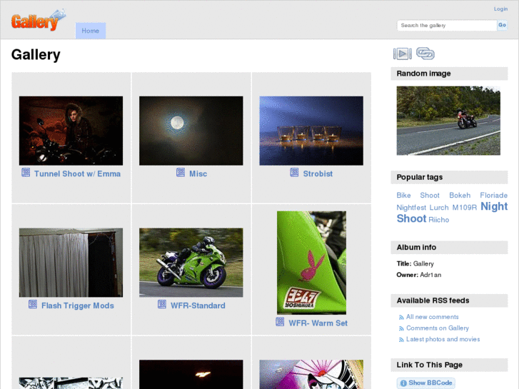519x389 pixels.
Task: Click the green fairing bunny sticker thumbnail
Action: tap(311, 263)
